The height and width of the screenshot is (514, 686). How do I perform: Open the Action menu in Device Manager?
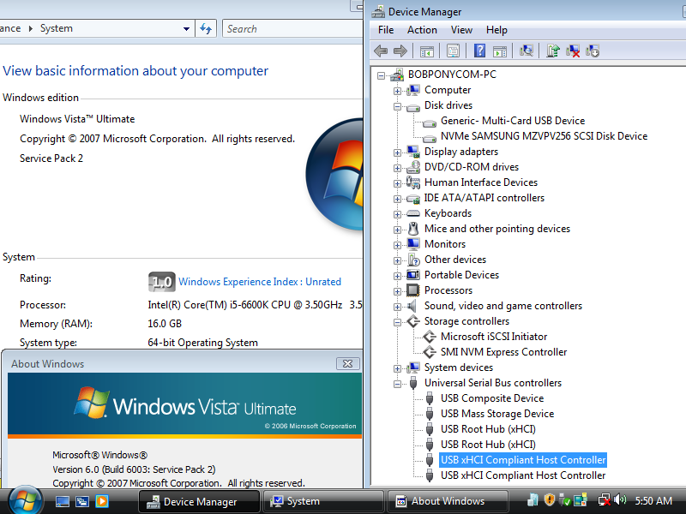click(422, 30)
